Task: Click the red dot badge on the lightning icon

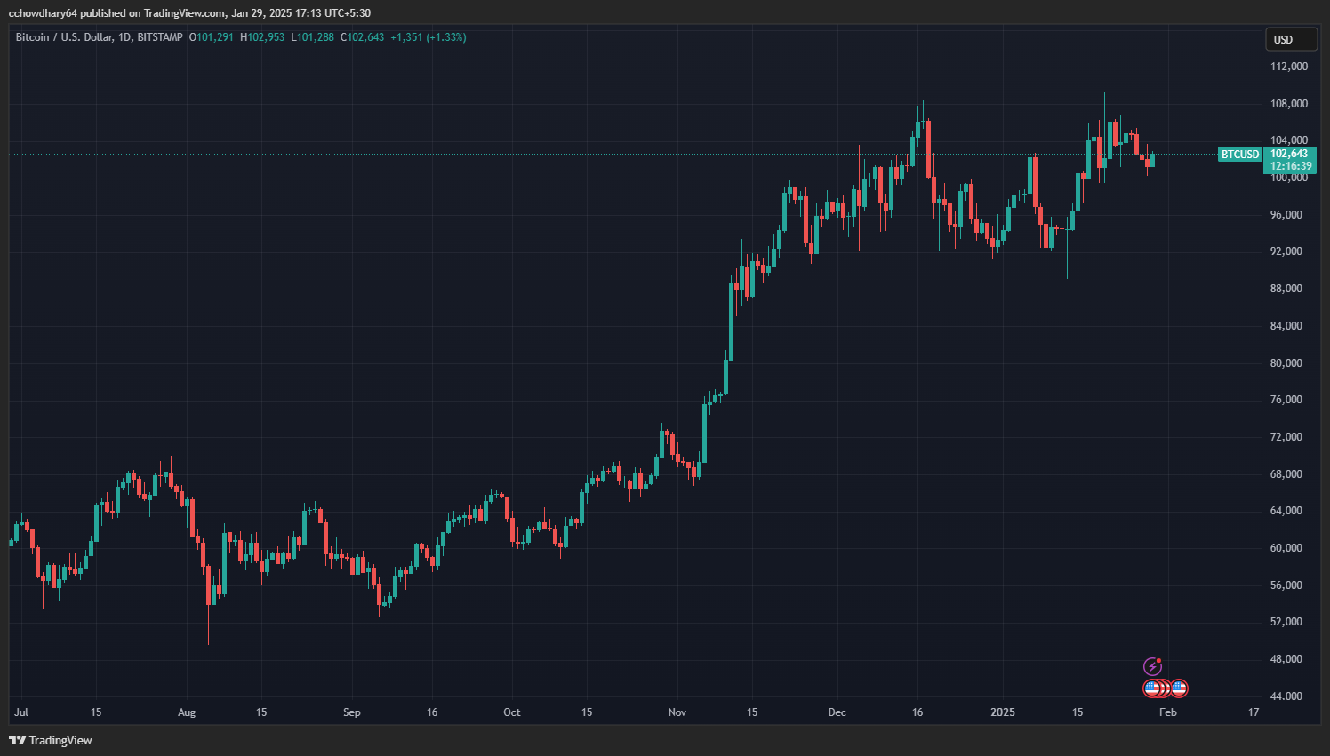Action: pyautogui.click(x=1159, y=660)
